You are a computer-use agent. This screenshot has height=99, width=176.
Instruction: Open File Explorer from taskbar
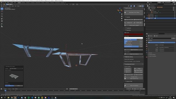(x=9, y=98)
